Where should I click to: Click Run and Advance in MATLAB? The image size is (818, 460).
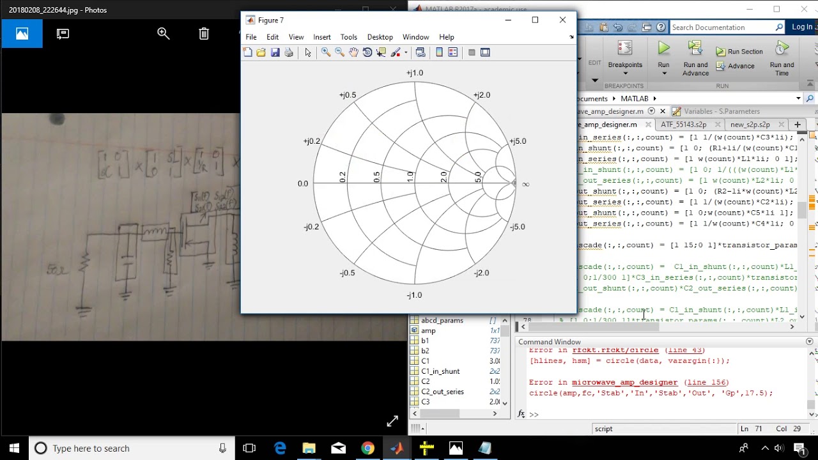pos(695,59)
